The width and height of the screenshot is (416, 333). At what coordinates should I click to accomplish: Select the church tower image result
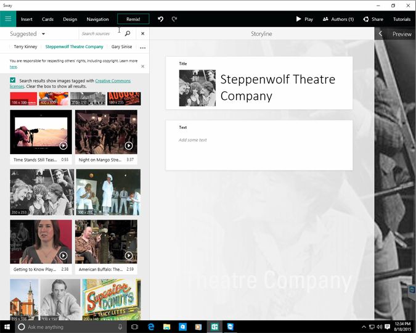point(24,300)
